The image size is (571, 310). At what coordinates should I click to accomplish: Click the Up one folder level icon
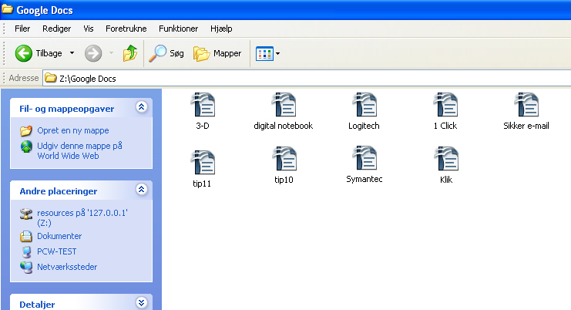[x=130, y=53]
